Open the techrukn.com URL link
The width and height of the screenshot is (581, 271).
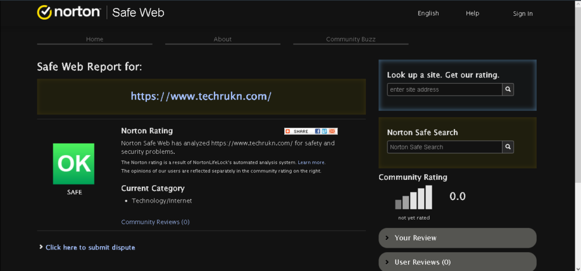201,96
